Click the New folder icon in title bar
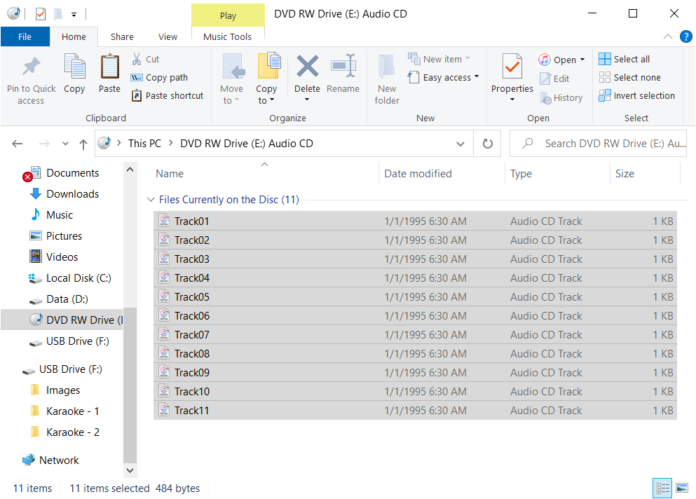 [x=57, y=14]
